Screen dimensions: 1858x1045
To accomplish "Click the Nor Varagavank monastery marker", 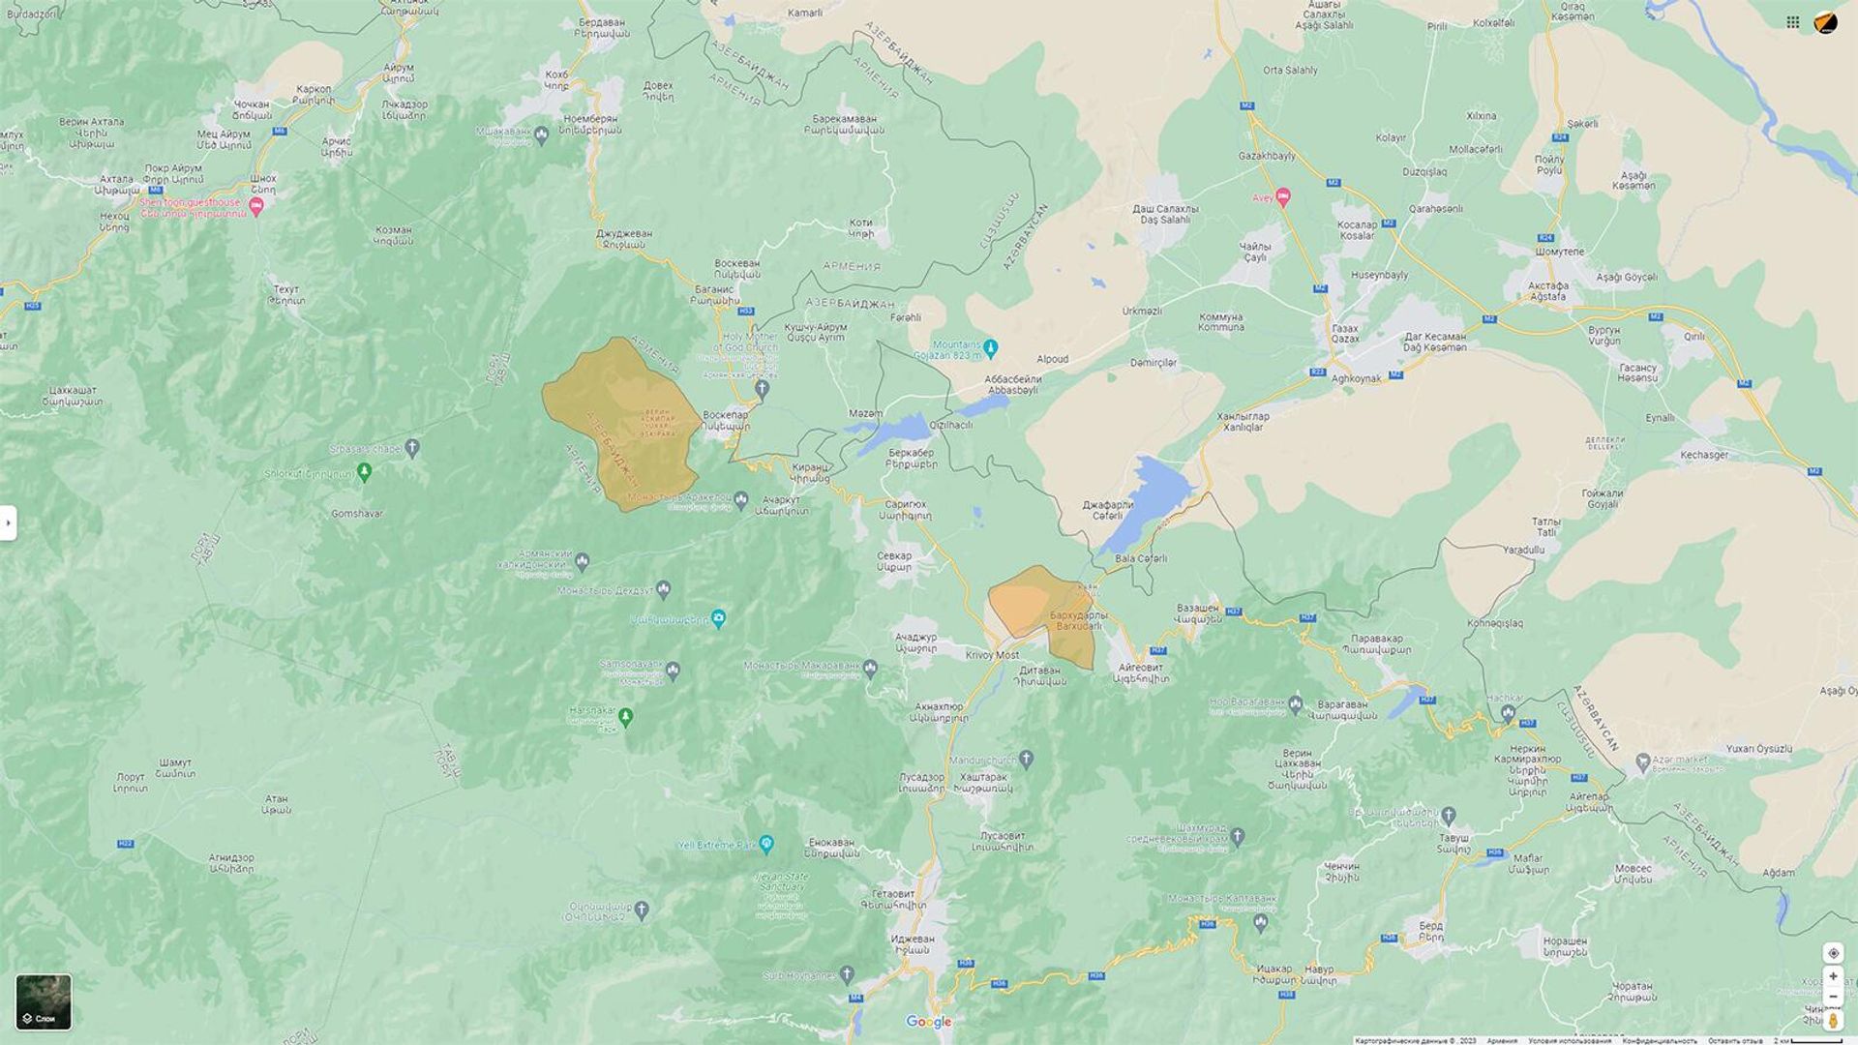I will 1296,703.
